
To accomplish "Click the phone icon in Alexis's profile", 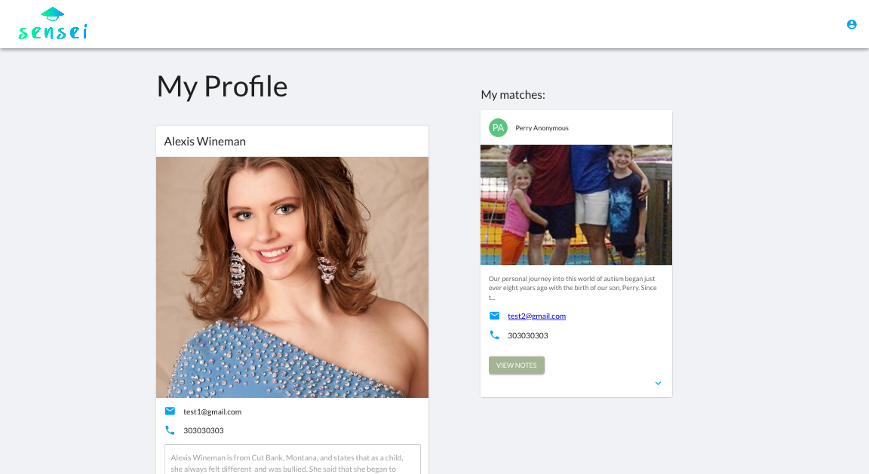I will (x=170, y=430).
